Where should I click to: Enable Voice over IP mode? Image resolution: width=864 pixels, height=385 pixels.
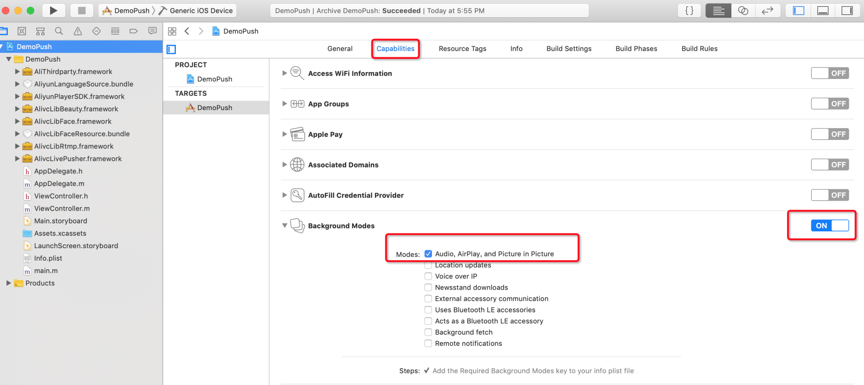428,276
